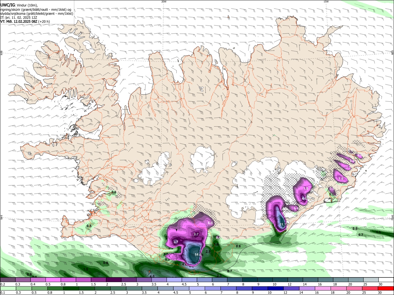Click the UWC/IG map title text

pos(8,5)
